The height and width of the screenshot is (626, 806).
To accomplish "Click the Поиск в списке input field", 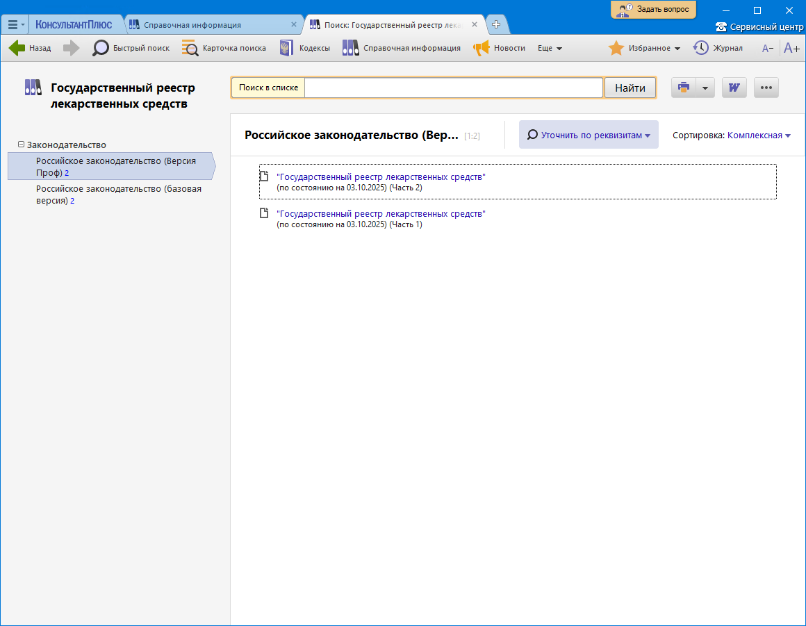I will [453, 88].
